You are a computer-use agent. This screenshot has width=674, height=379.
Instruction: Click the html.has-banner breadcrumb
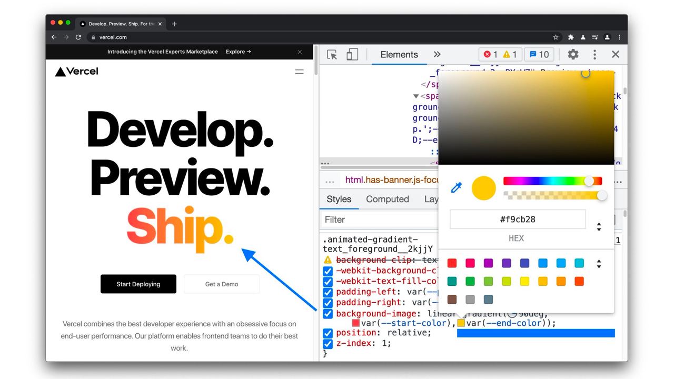[392, 180]
